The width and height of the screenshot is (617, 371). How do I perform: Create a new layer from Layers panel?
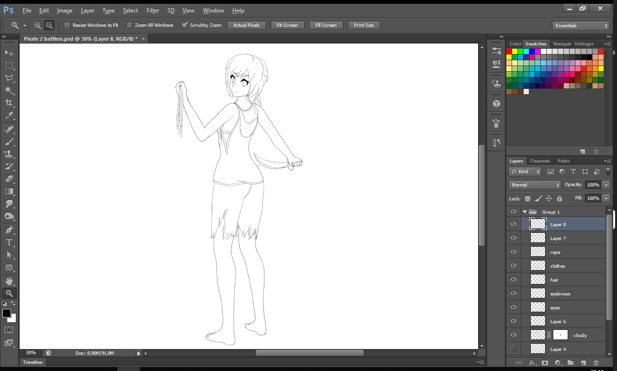point(583,363)
